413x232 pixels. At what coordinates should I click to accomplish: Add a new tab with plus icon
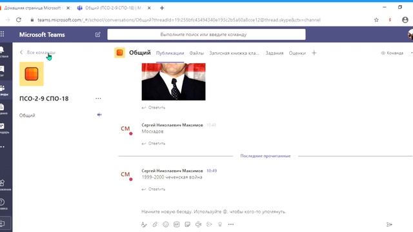[314, 53]
